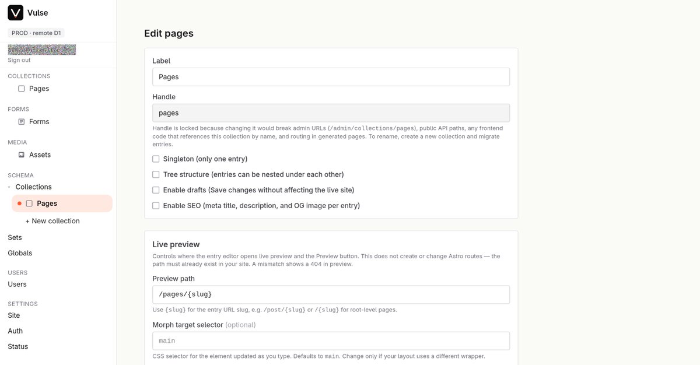This screenshot has width=700, height=365.
Task: Click Morph target selector input
Action: tap(331, 341)
